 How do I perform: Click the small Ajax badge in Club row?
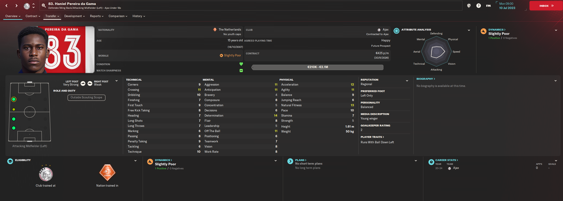coord(379,29)
